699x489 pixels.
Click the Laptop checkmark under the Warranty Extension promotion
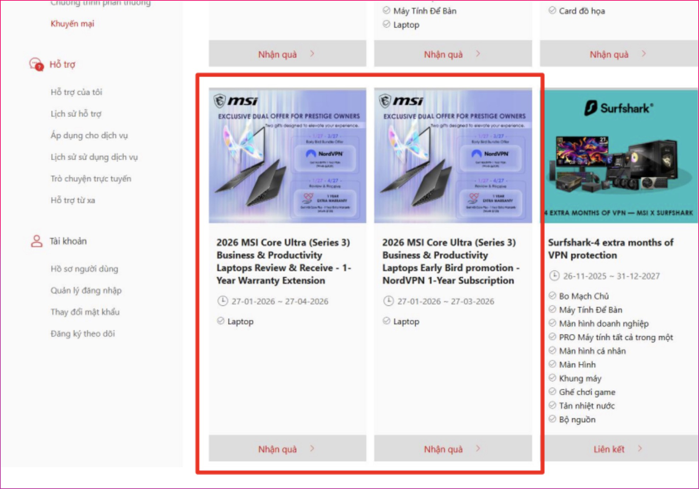221,321
